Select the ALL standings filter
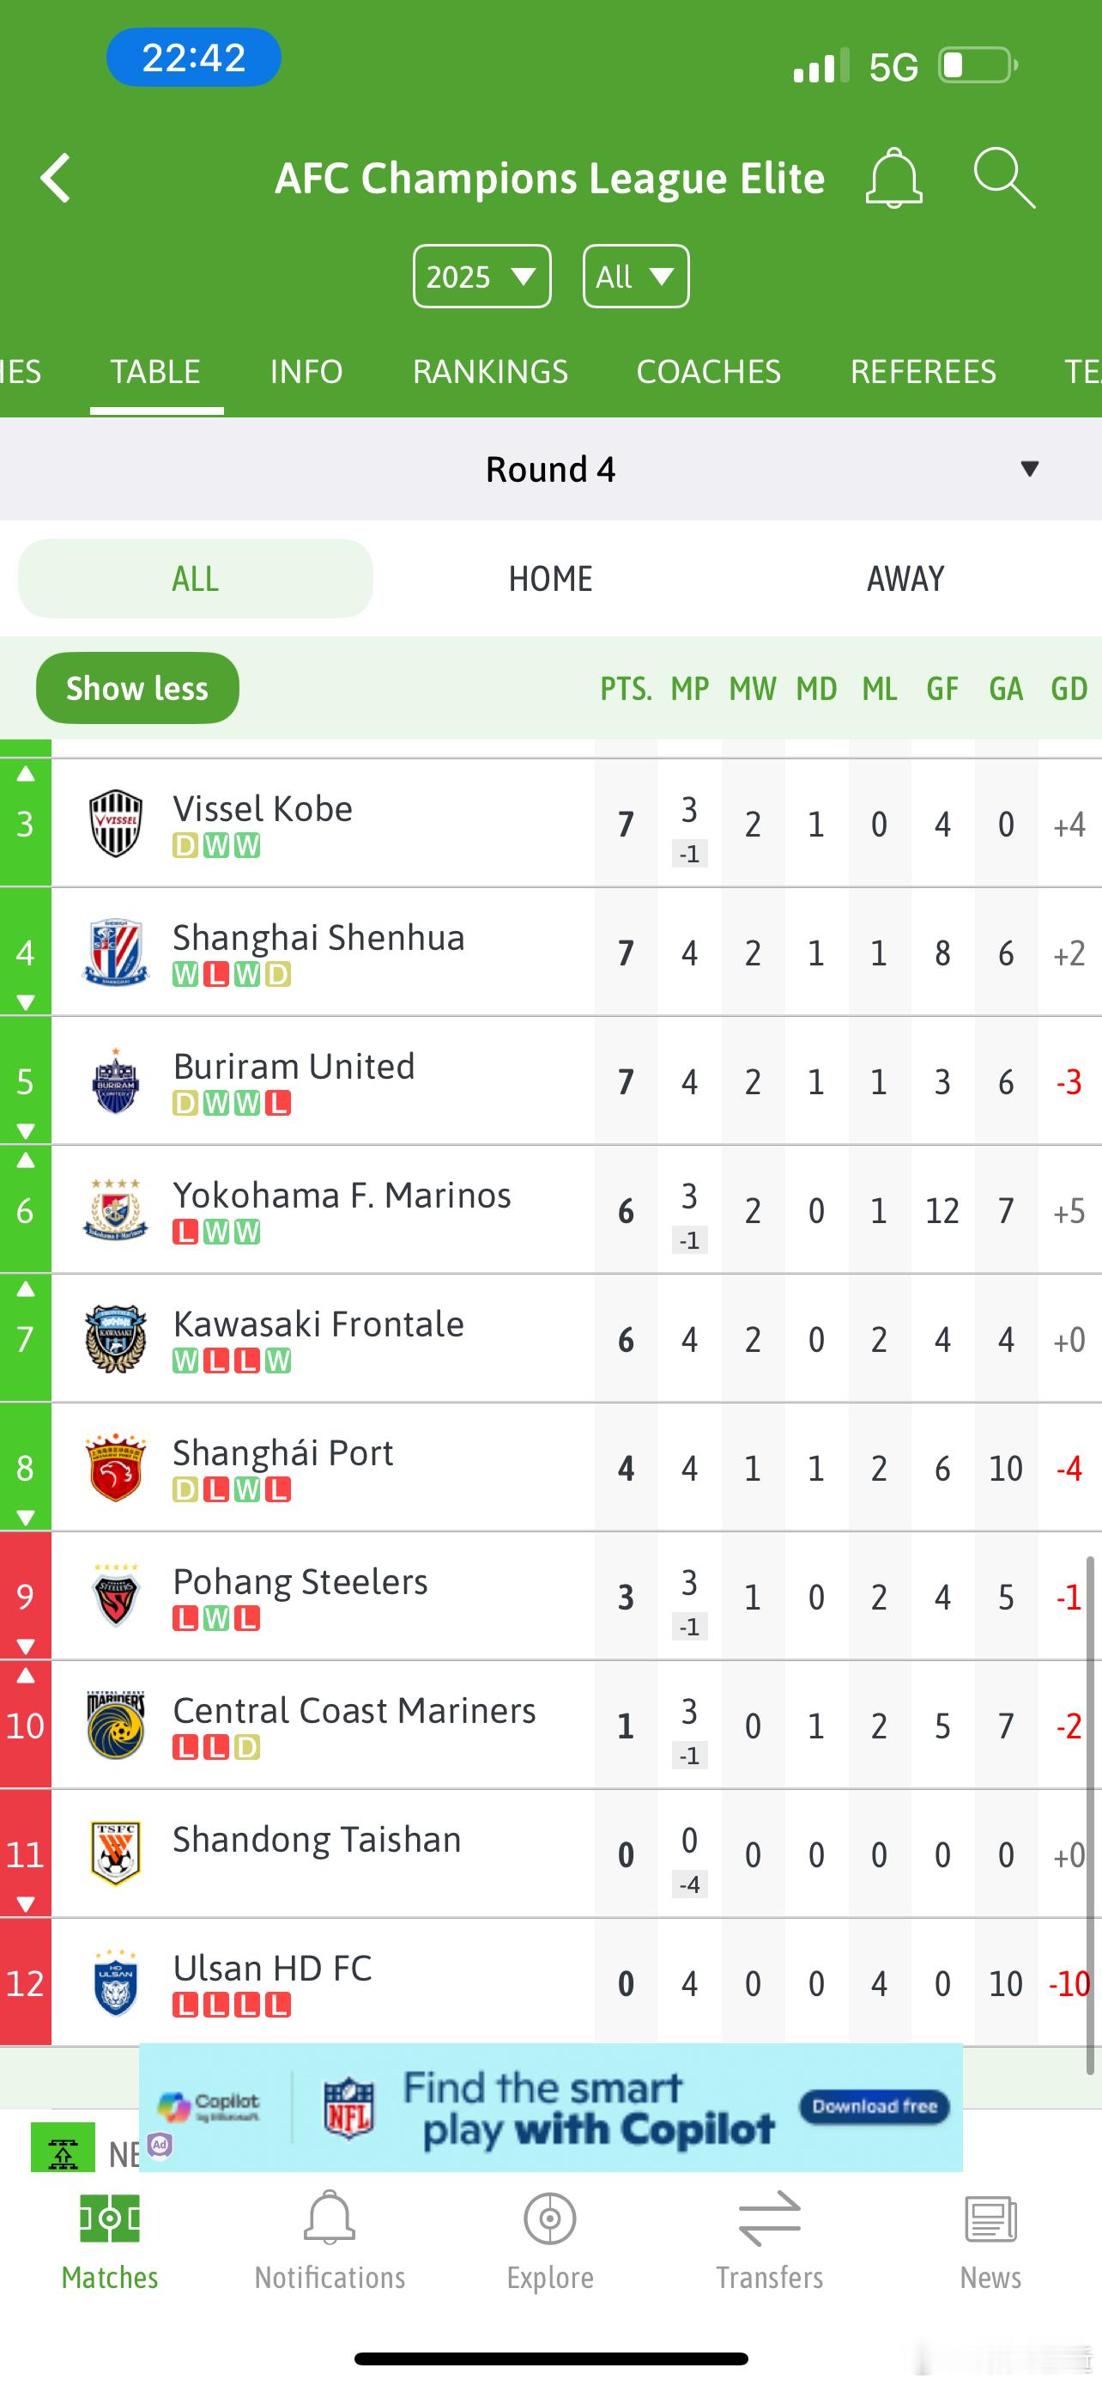Viewport: 1102px width, 2386px height. pyautogui.click(x=195, y=579)
